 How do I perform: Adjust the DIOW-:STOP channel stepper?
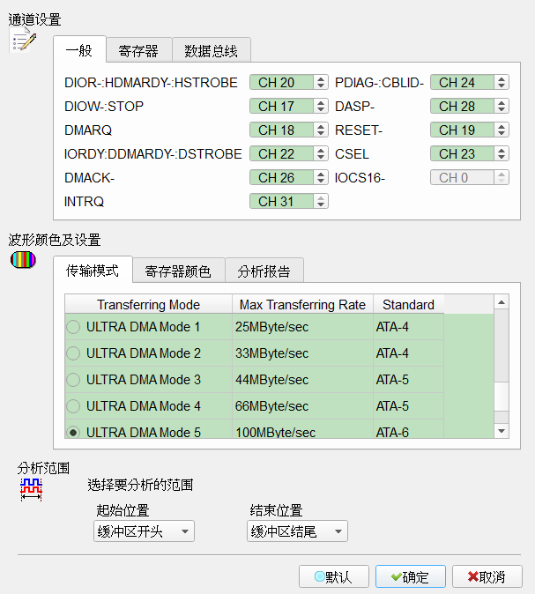coord(321,106)
